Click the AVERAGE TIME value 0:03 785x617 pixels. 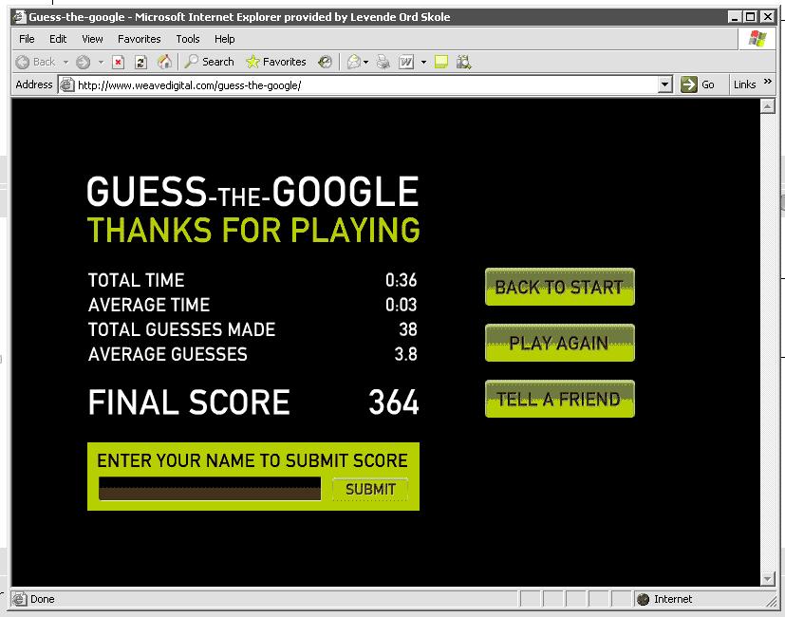pyautogui.click(x=401, y=305)
